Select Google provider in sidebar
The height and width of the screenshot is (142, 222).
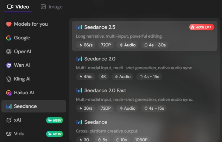pos(34,38)
